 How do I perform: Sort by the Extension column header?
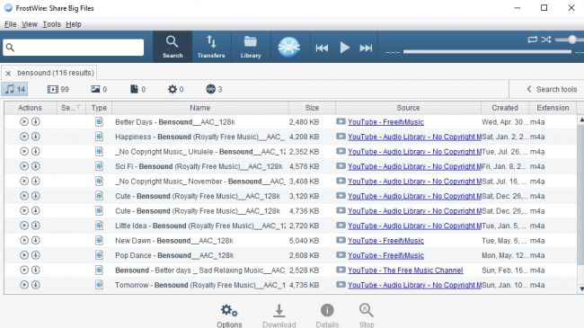click(x=553, y=108)
